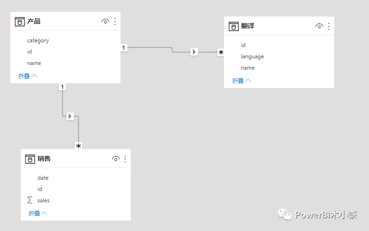
Task: Open more options for 销售 table
Action: 125,159
